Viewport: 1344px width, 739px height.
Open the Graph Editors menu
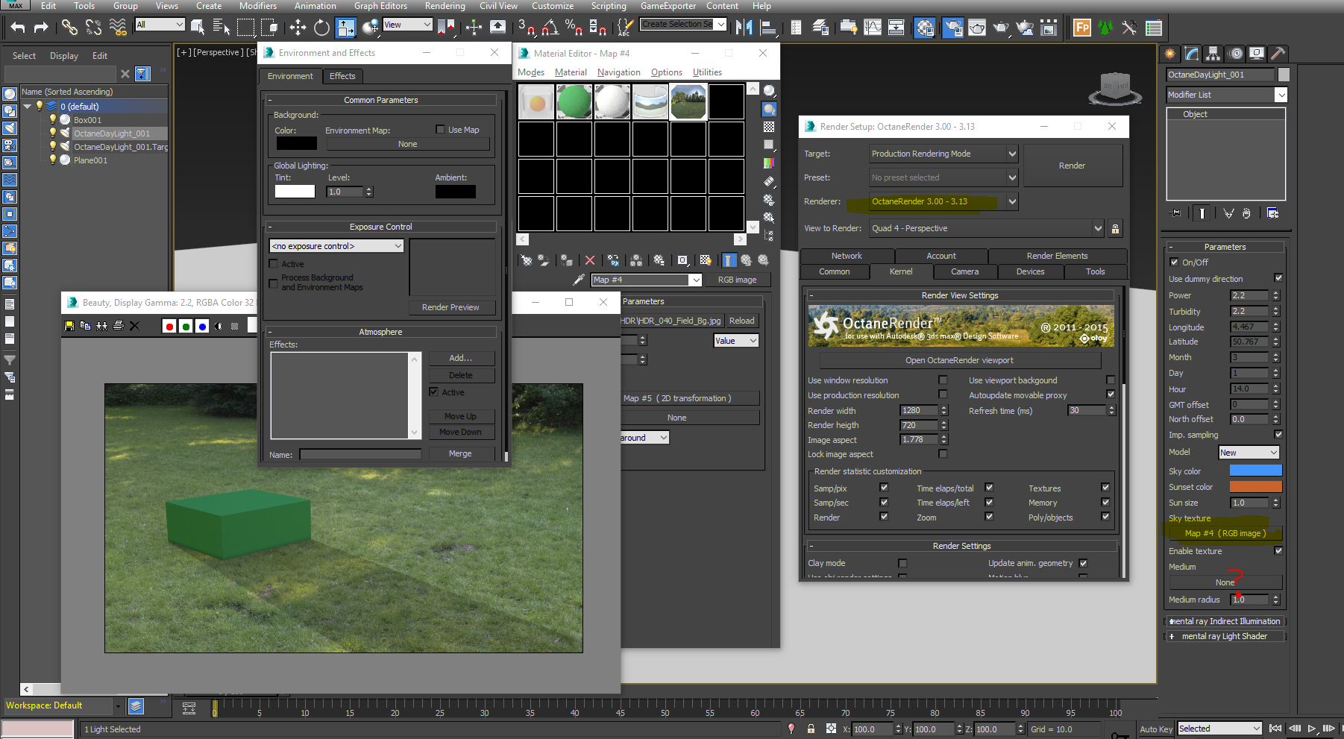point(380,6)
